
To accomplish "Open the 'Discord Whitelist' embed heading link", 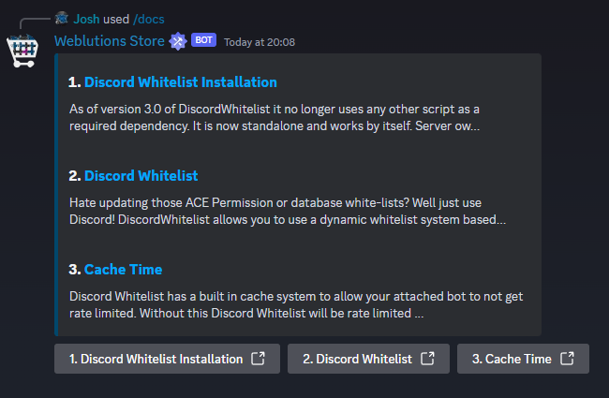I will click(141, 176).
